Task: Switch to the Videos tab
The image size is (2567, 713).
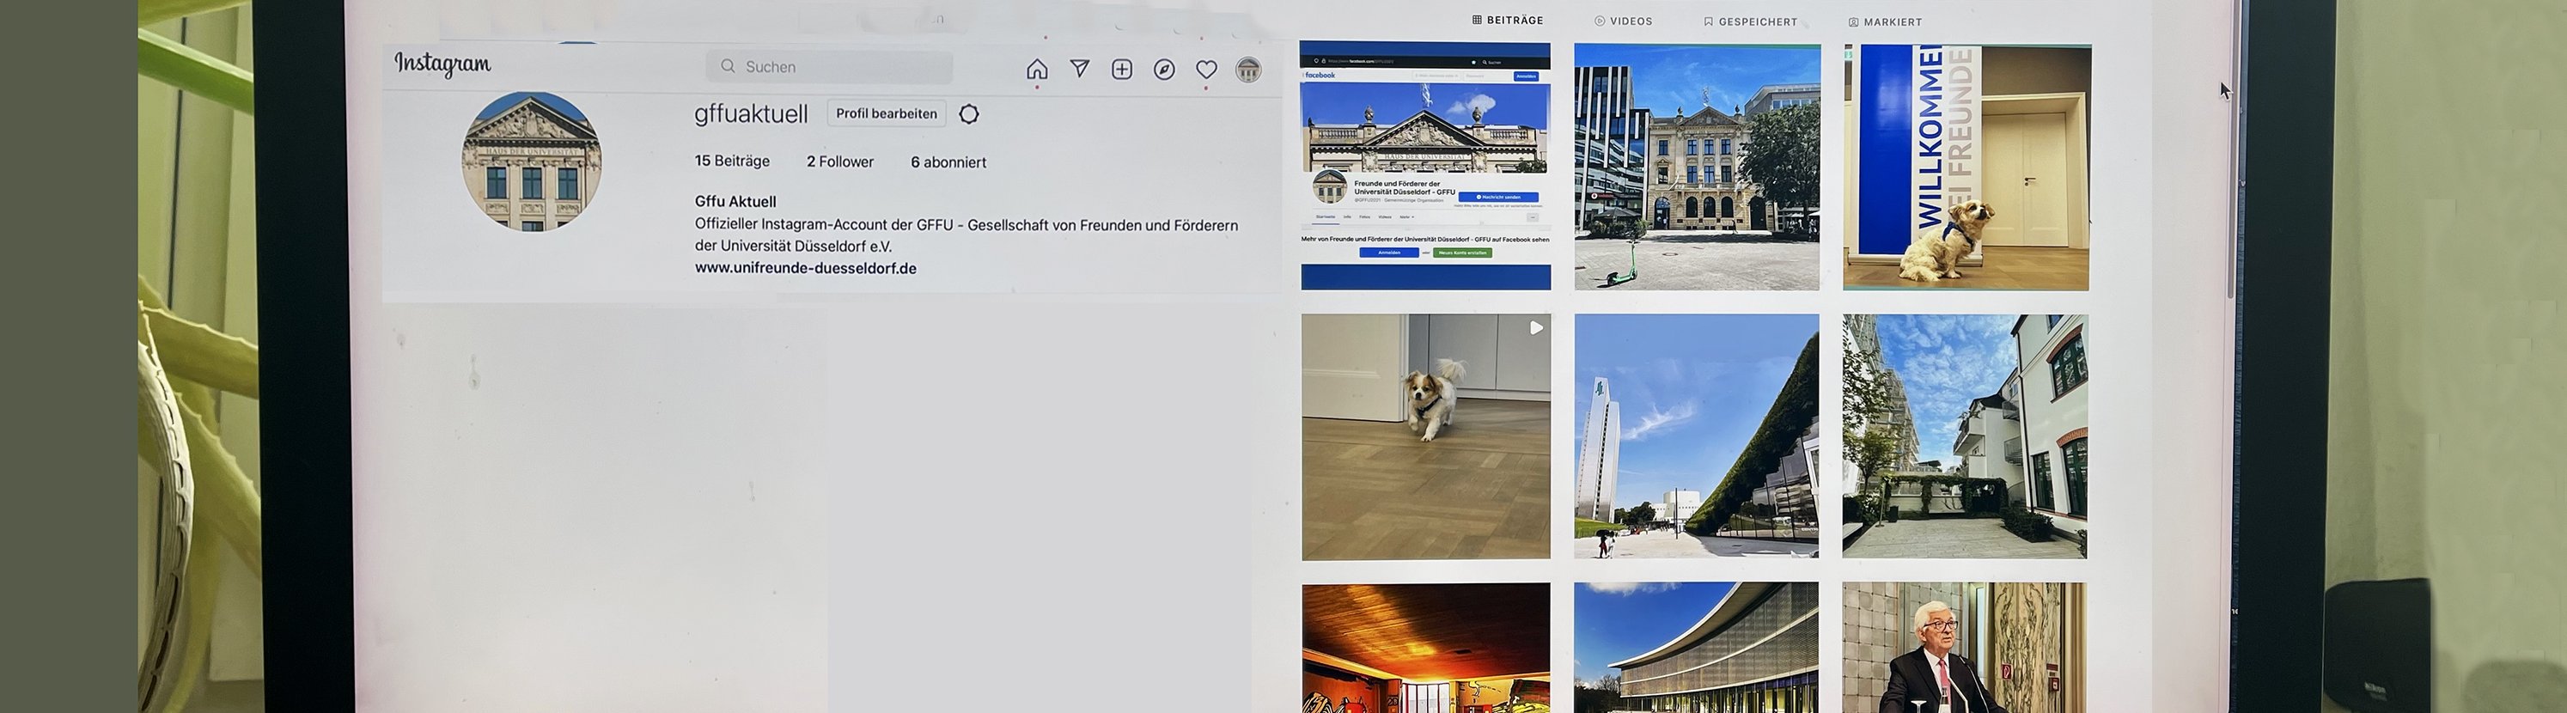Action: 1624,21
